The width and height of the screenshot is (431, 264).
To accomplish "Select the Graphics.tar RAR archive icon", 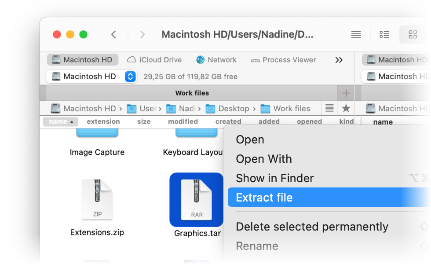I will (x=196, y=200).
